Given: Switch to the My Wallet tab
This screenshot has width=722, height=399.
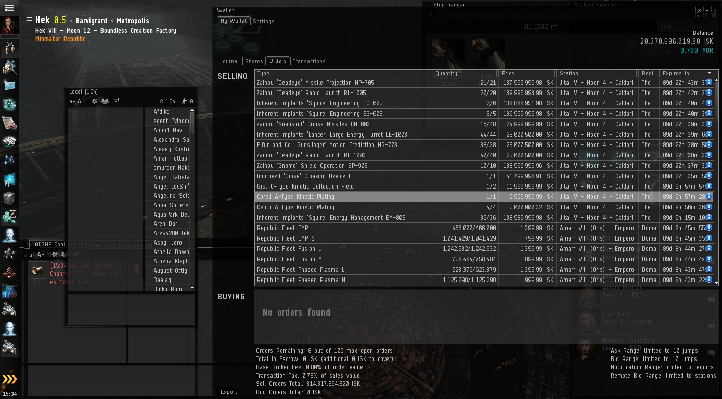Looking at the screenshot, I should click(234, 21).
